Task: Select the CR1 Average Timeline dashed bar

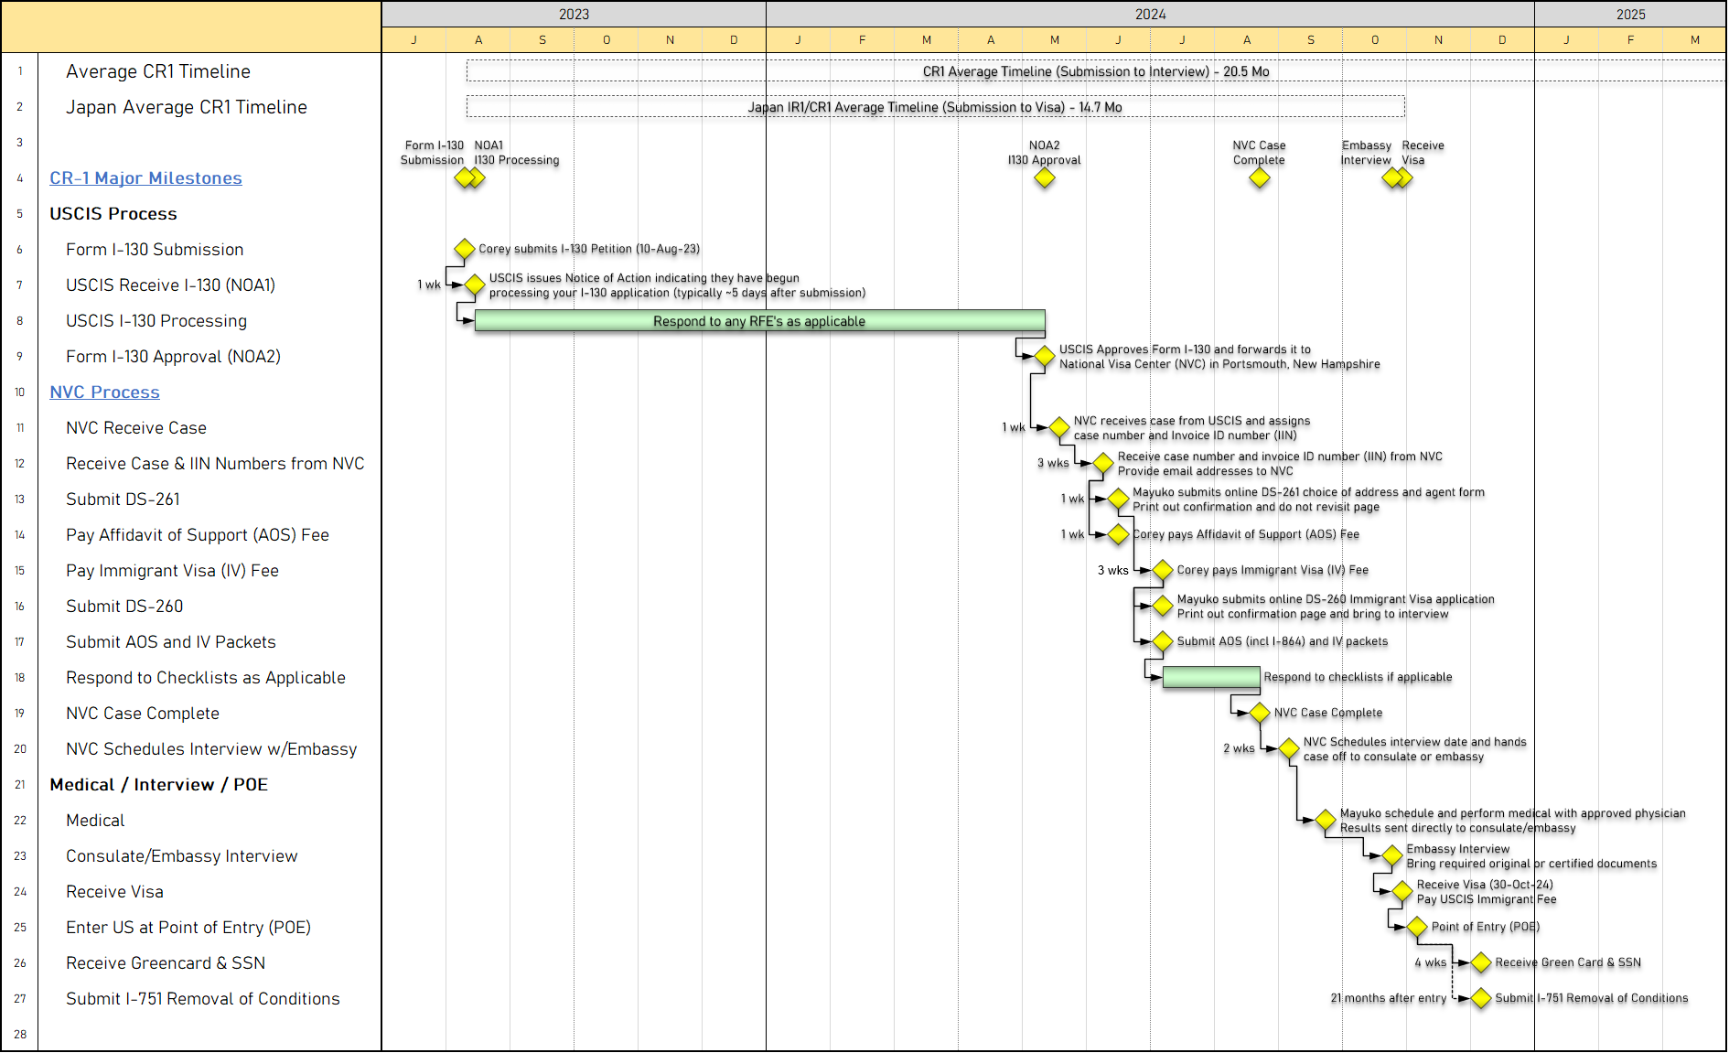Action: point(1096,71)
